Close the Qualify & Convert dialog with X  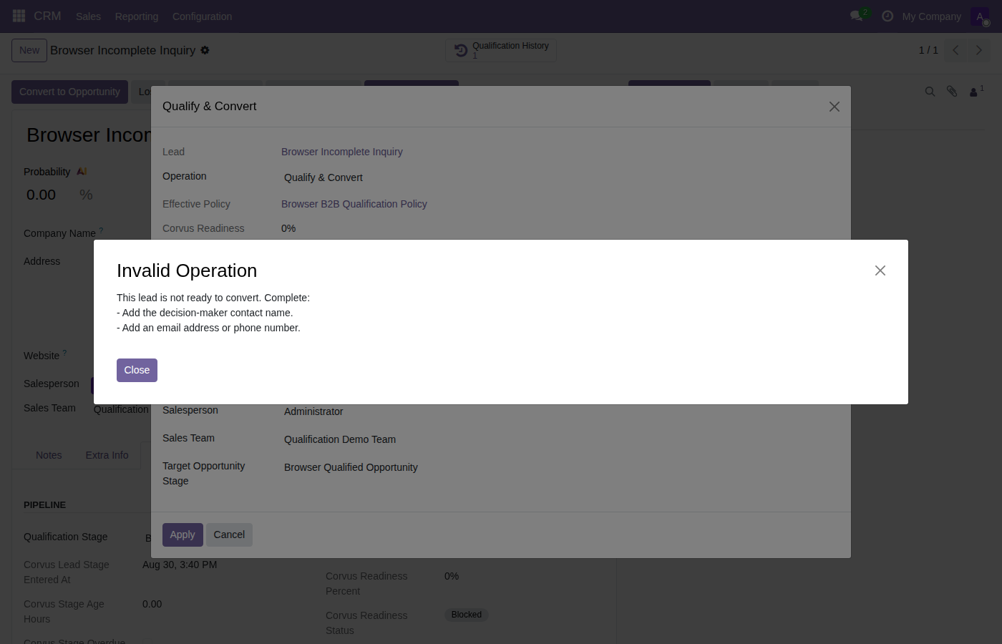pos(835,107)
